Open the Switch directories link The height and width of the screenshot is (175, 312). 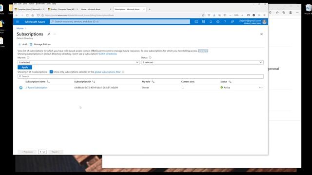pyautogui.click(x=108, y=54)
